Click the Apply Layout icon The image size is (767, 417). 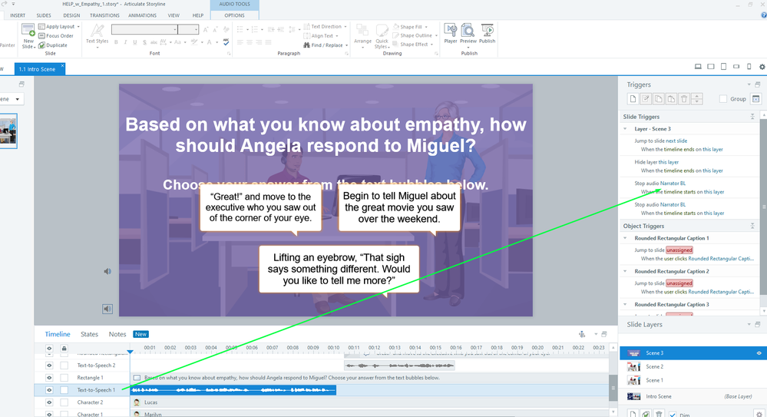click(x=41, y=26)
